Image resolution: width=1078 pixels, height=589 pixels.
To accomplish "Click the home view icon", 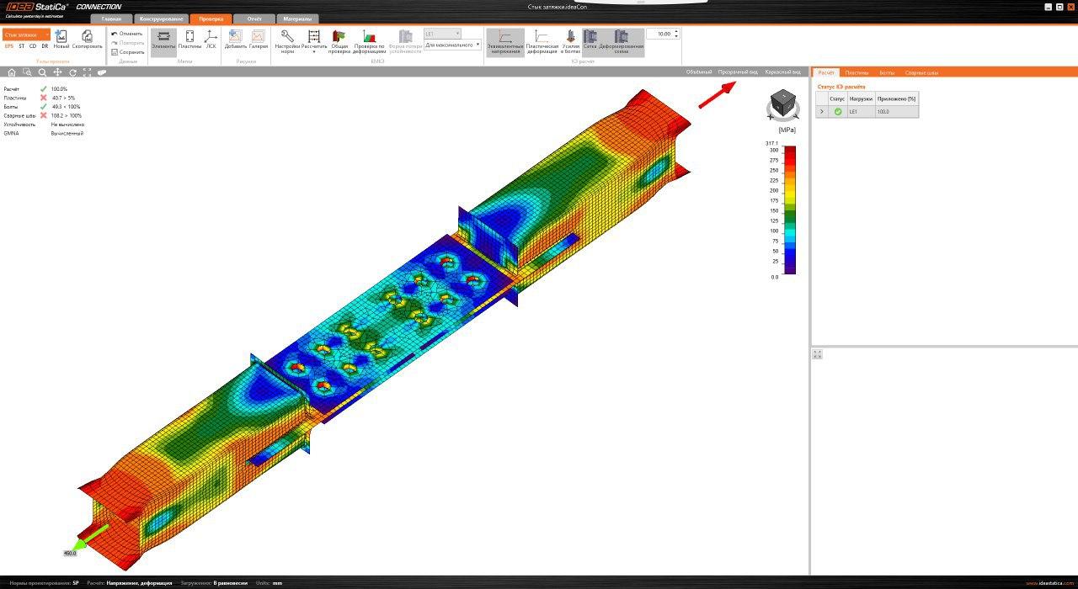I will 12,73.
